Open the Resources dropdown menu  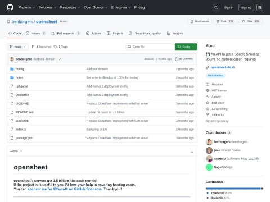point(70,7)
